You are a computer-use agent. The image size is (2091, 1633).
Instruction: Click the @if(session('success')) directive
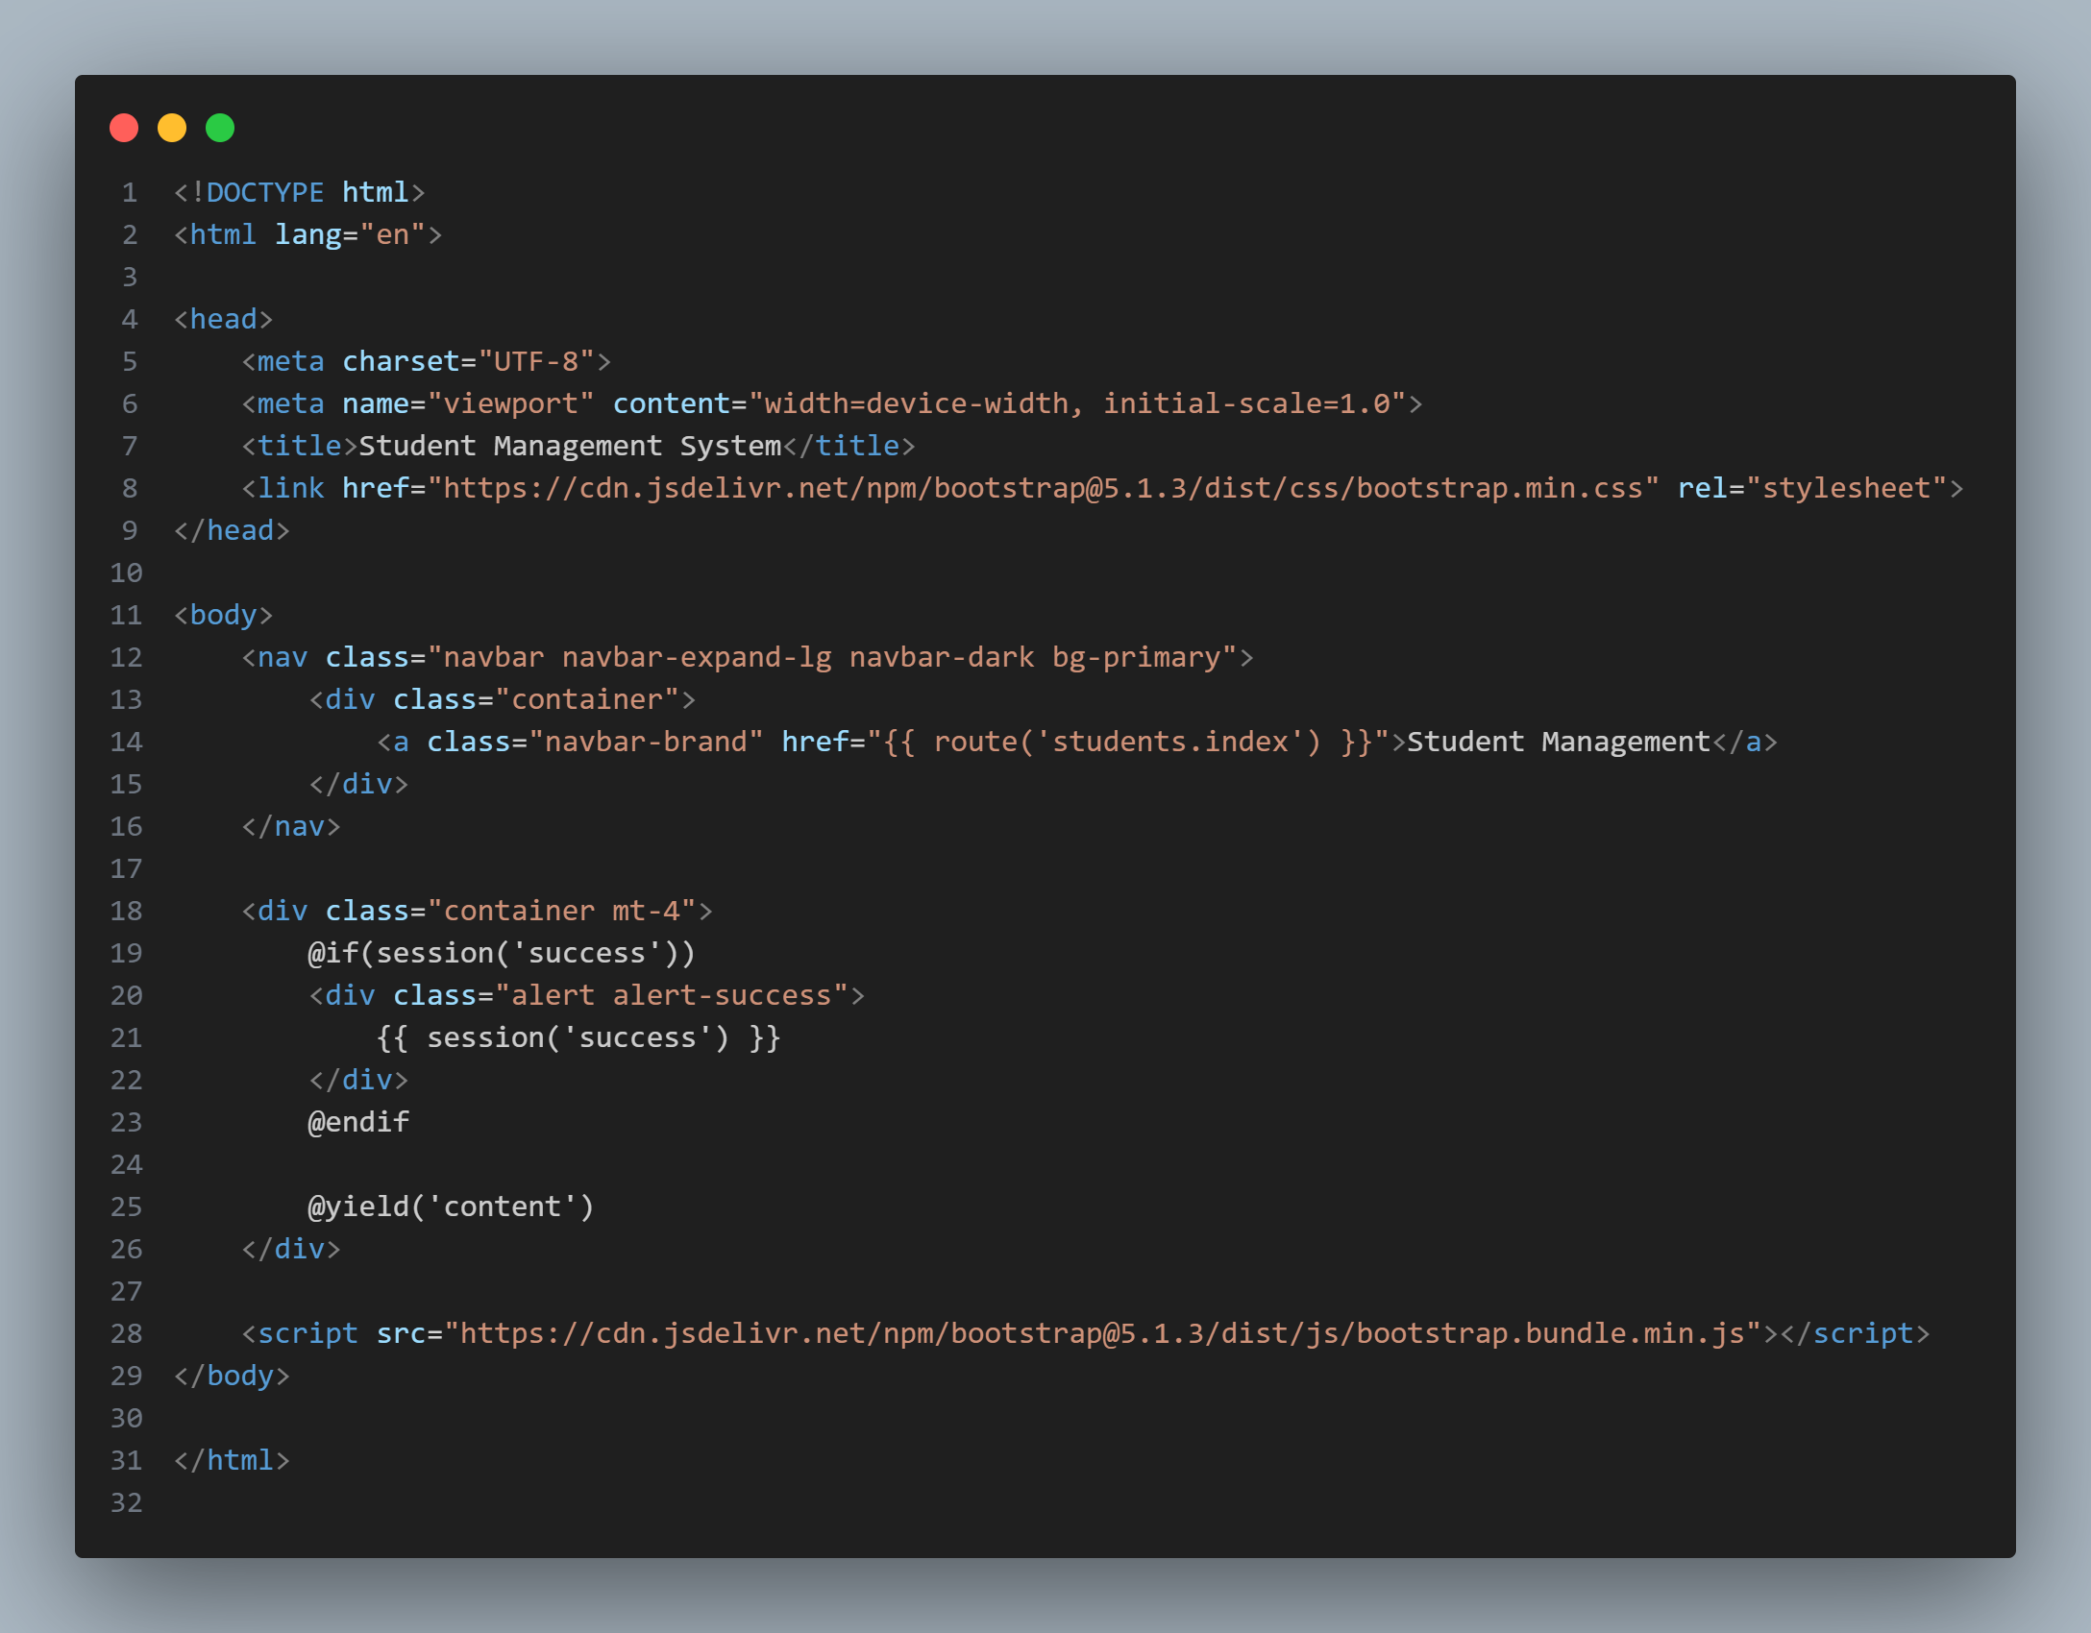(501, 953)
